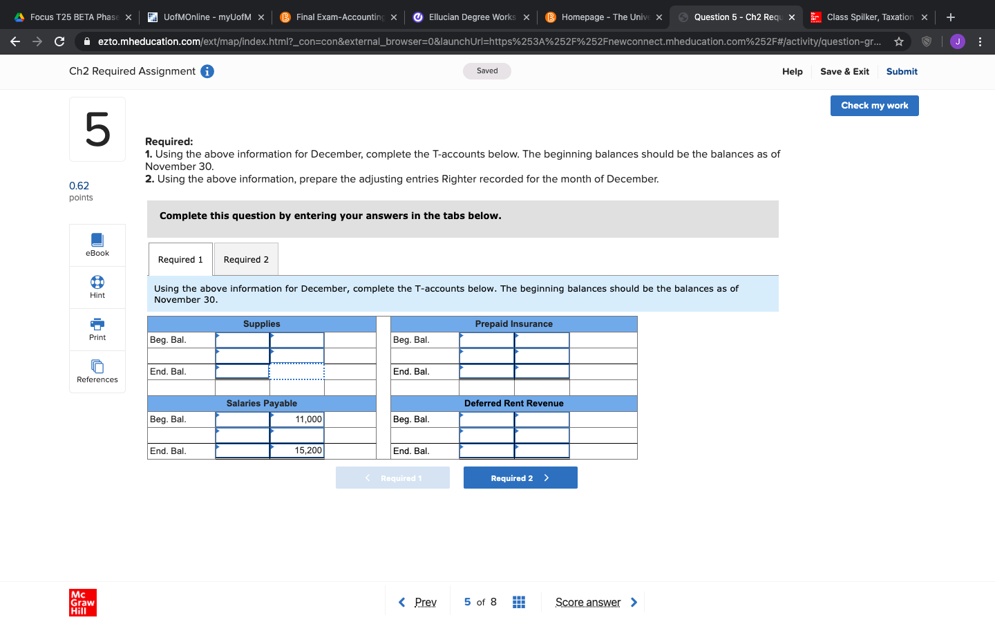Click the Prev question link
995x622 pixels.
426,602
